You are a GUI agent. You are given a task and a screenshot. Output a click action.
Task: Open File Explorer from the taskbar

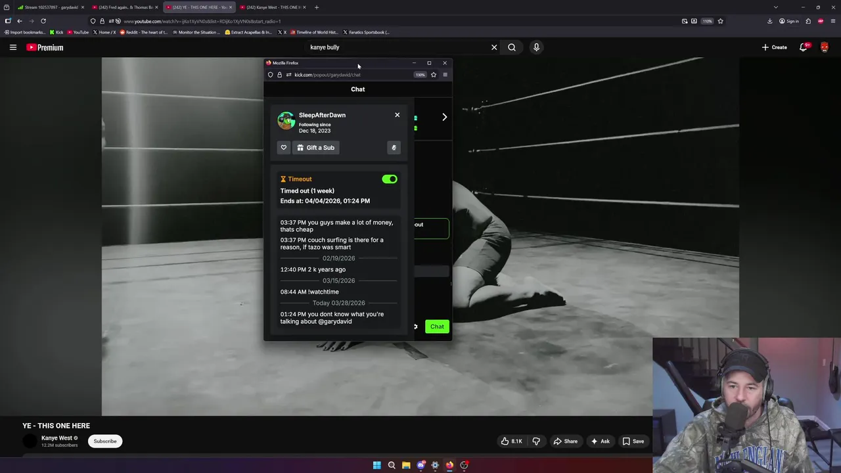click(406, 465)
